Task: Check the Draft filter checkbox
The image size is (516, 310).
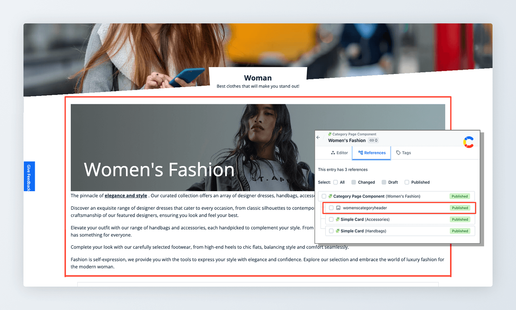Action: (384, 182)
